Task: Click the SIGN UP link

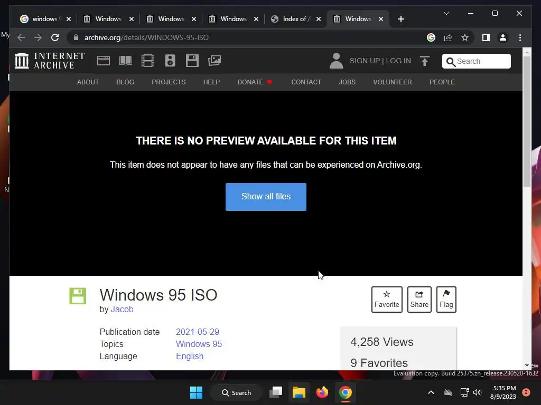Action: click(x=365, y=61)
